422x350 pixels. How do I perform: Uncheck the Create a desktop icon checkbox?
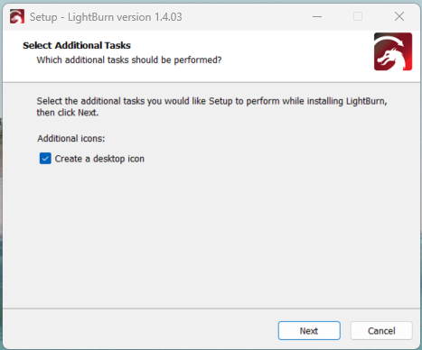[45, 159]
